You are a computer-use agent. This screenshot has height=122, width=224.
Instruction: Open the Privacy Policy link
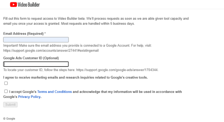(29, 97)
